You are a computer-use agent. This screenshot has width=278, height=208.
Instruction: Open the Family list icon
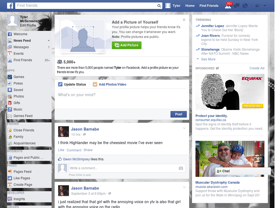click(10, 137)
